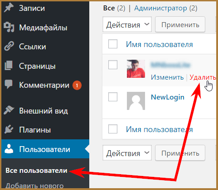
Task: Choose Добавить нового in the submenu
Action: pos(34,185)
